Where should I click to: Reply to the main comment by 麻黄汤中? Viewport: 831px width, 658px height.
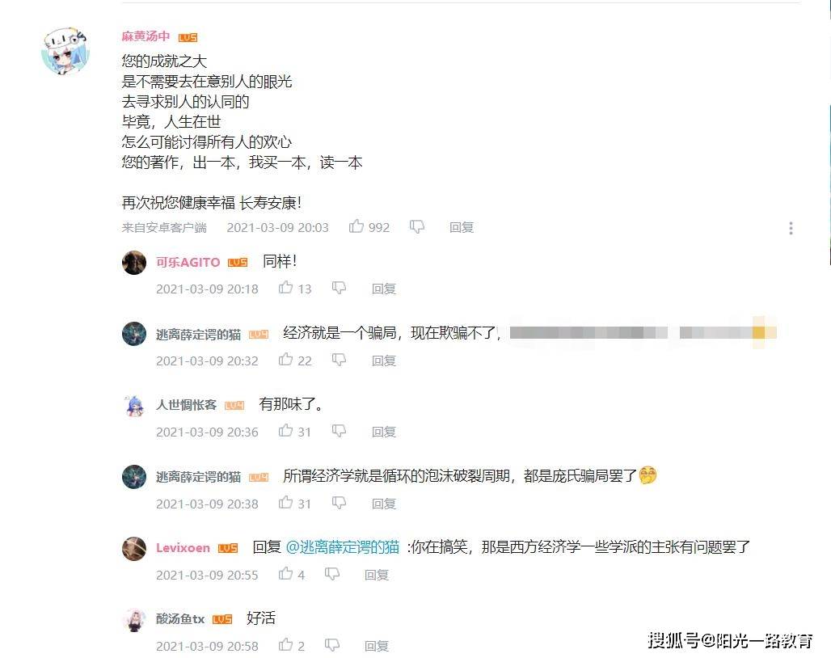461,227
